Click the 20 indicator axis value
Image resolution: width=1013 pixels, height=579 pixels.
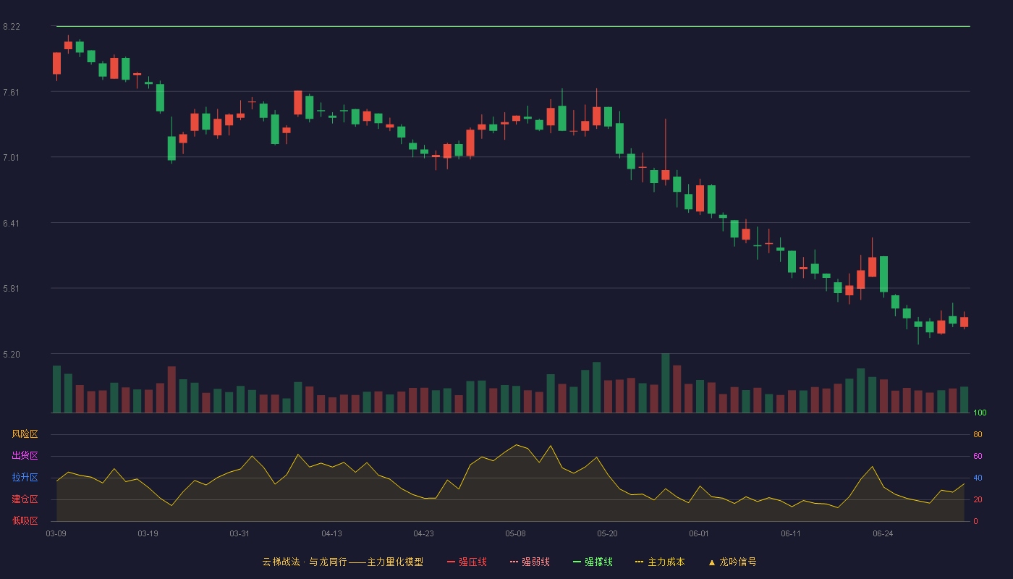[x=978, y=500]
